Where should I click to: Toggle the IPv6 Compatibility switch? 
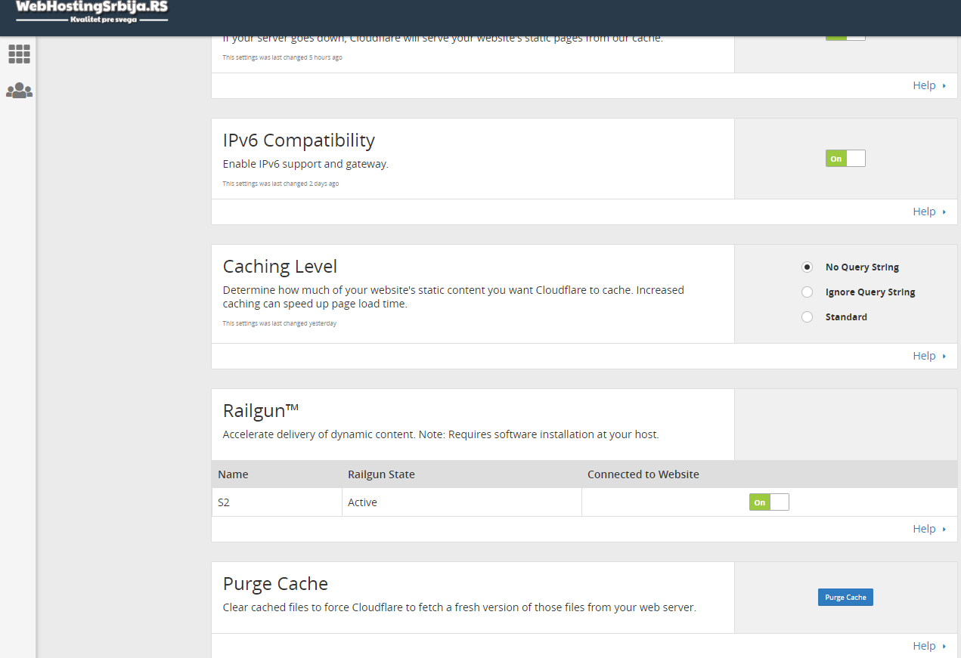click(x=845, y=159)
